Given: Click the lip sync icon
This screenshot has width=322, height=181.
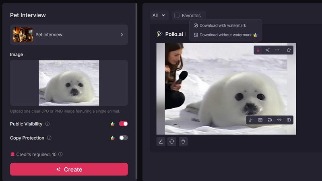Looking at the screenshot, I should [279, 120].
